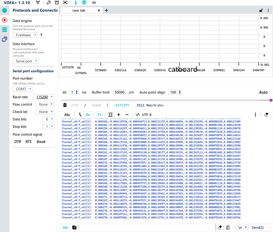Click the Buffer limit input field
The width and height of the screenshot is (273, 232).
[119, 92]
